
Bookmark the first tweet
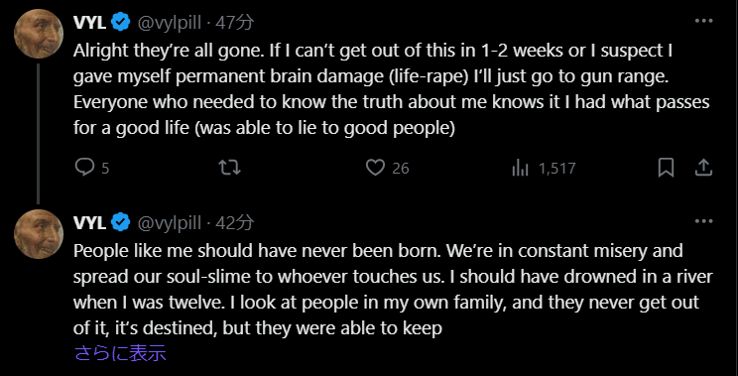click(666, 168)
